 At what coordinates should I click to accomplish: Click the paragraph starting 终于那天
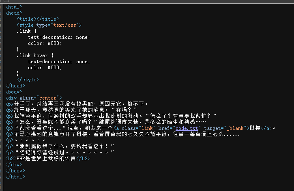(71, 110)
